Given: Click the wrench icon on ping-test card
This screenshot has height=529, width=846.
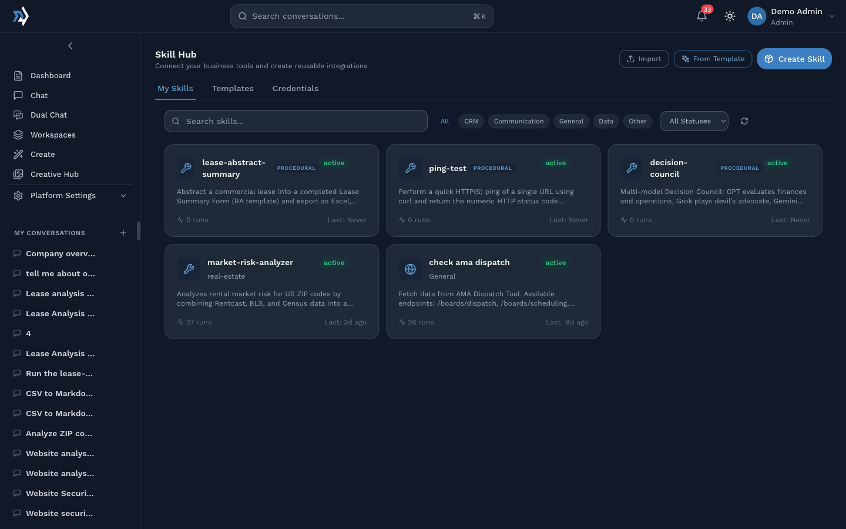Looking at the screenshot, I should (411, 168).
